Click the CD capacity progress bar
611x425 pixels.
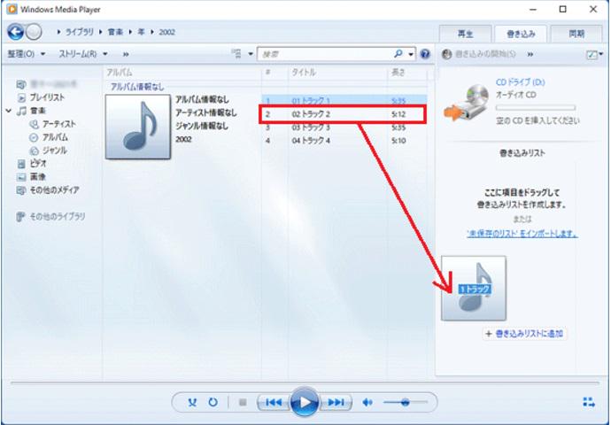click(x=536, y=107)
